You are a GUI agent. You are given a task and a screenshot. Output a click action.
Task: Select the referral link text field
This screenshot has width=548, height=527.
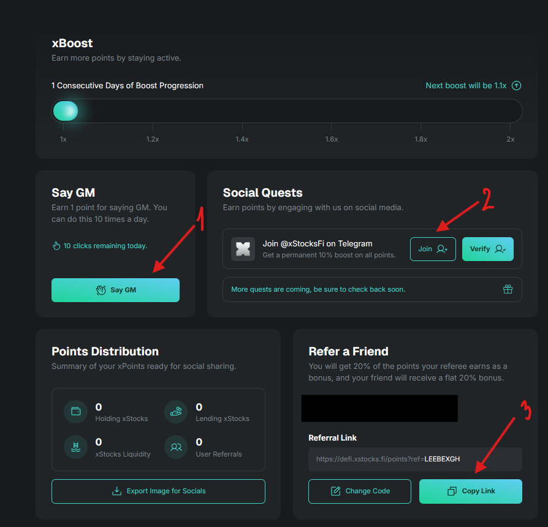tap(414, 459)
